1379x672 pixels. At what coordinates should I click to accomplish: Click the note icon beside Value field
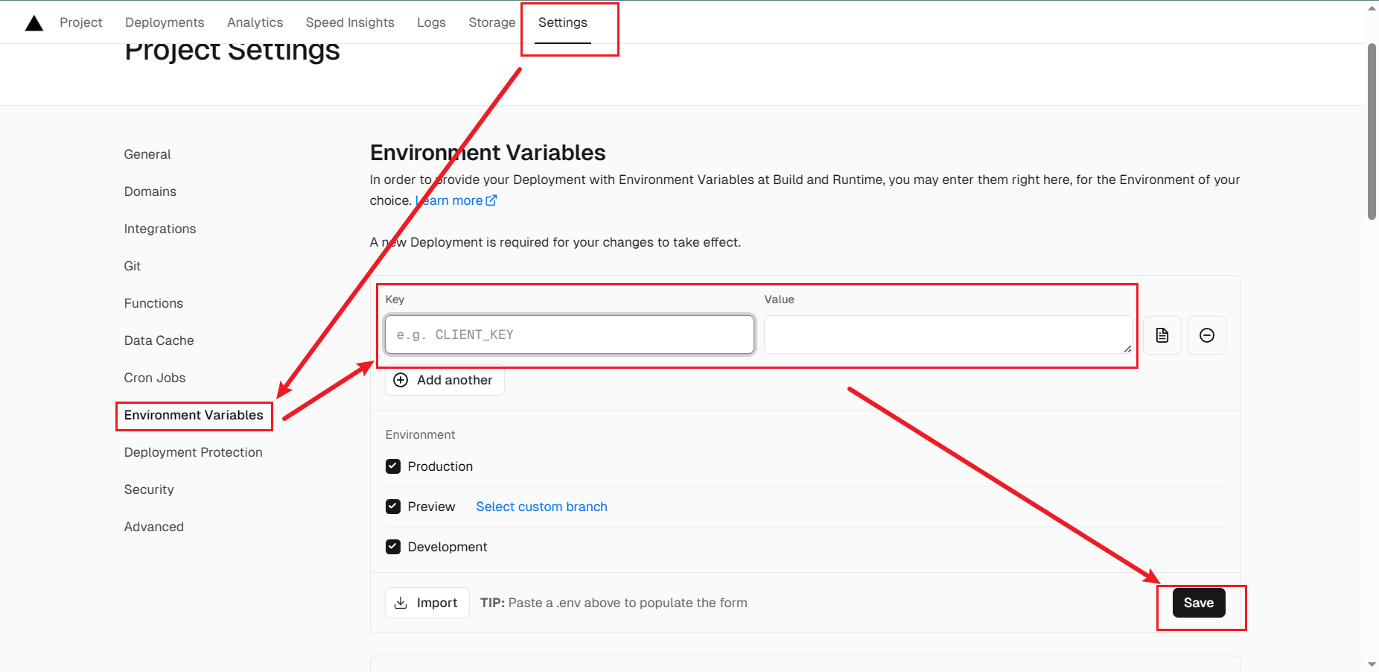pyautogui.click(x=1162, y=335)
